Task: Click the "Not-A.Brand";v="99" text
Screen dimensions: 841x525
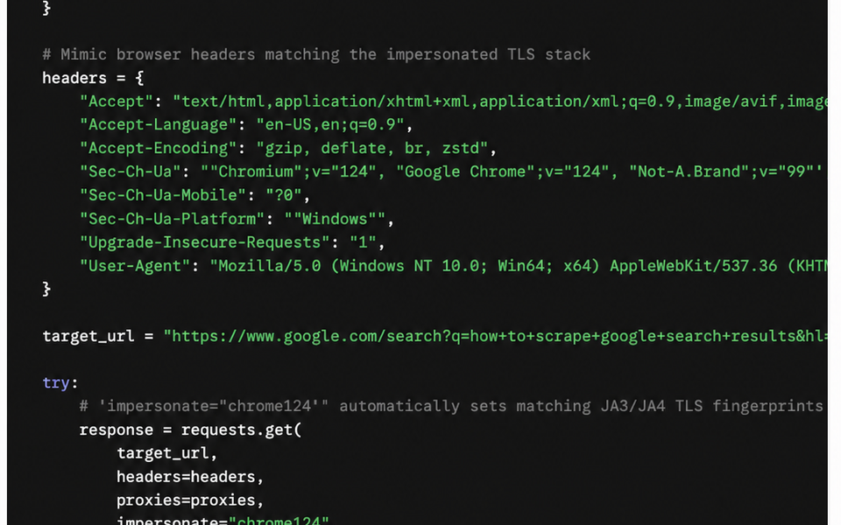Action: (x=721, y=172)
